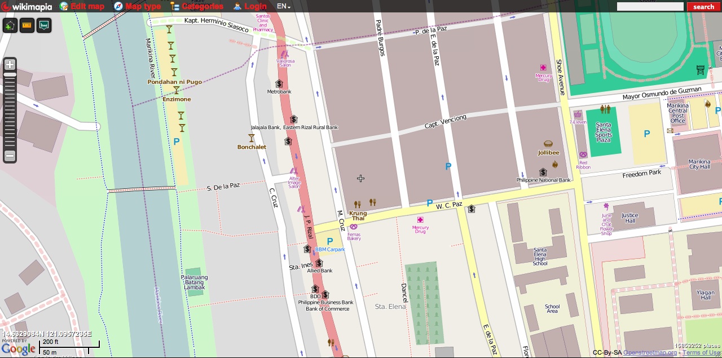Click the Ylagan Hall label

tap(706, 295)
